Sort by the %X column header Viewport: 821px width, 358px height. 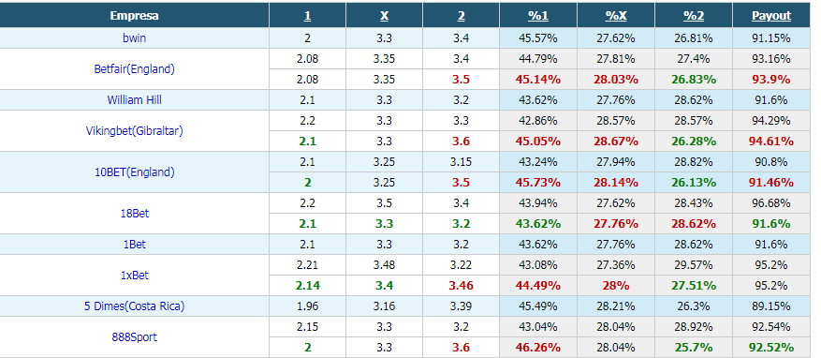(x=616, y=16)
